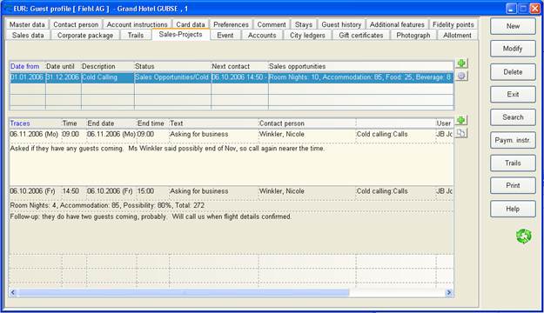
Task: Click the note about Ms Winkler end of Nov
Action: [167, 149]
